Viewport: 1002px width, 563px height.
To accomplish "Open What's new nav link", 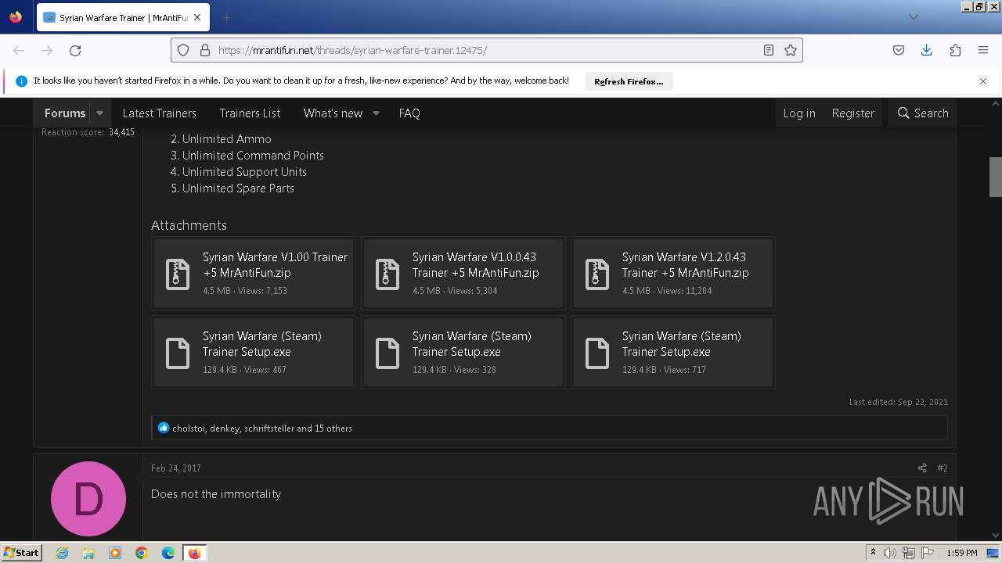I will click(x=333, y=113).
